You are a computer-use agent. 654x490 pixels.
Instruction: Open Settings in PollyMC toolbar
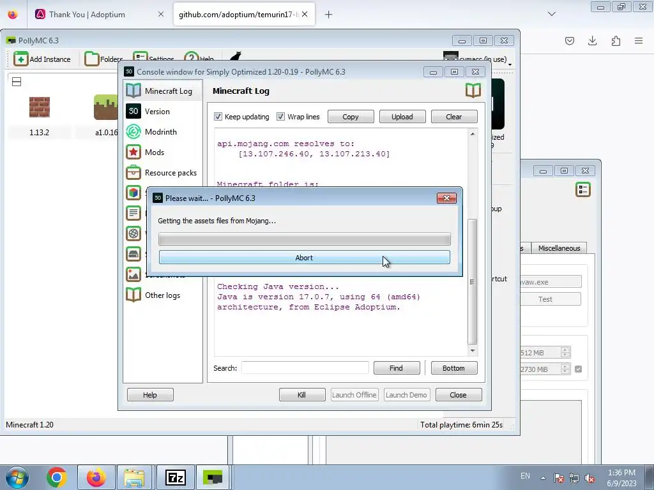coord(153,58)
